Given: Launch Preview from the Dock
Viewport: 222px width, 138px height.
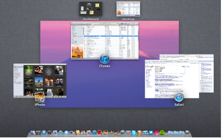Looking at the screenshot, I should 89,133.
